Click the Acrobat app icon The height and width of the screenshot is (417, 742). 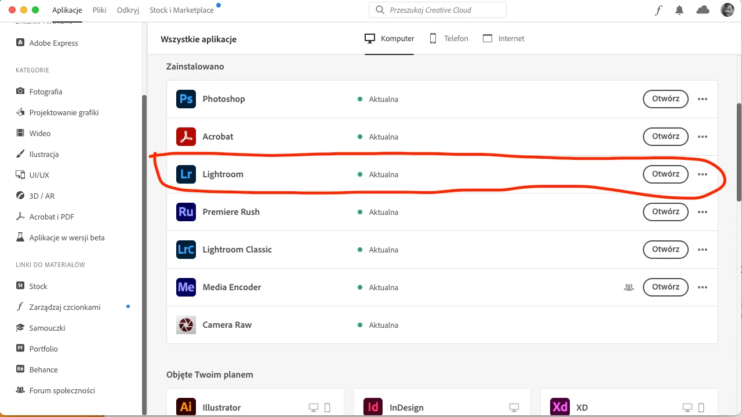tap(186, 137)
